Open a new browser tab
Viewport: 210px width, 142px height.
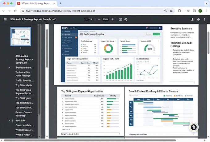pyautogui.click(x=61, y=3)
